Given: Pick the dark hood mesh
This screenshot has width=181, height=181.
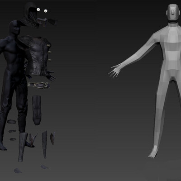Looking at the screenshot, I should click(x=30, y=15).
